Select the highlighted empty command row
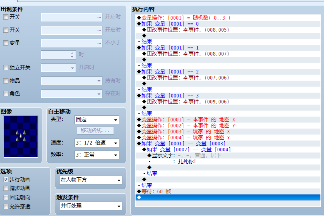 click(x=228, y=197)
